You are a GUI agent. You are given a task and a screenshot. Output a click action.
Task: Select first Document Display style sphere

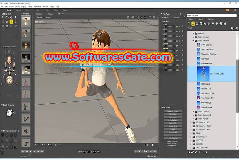pos(3,135)
